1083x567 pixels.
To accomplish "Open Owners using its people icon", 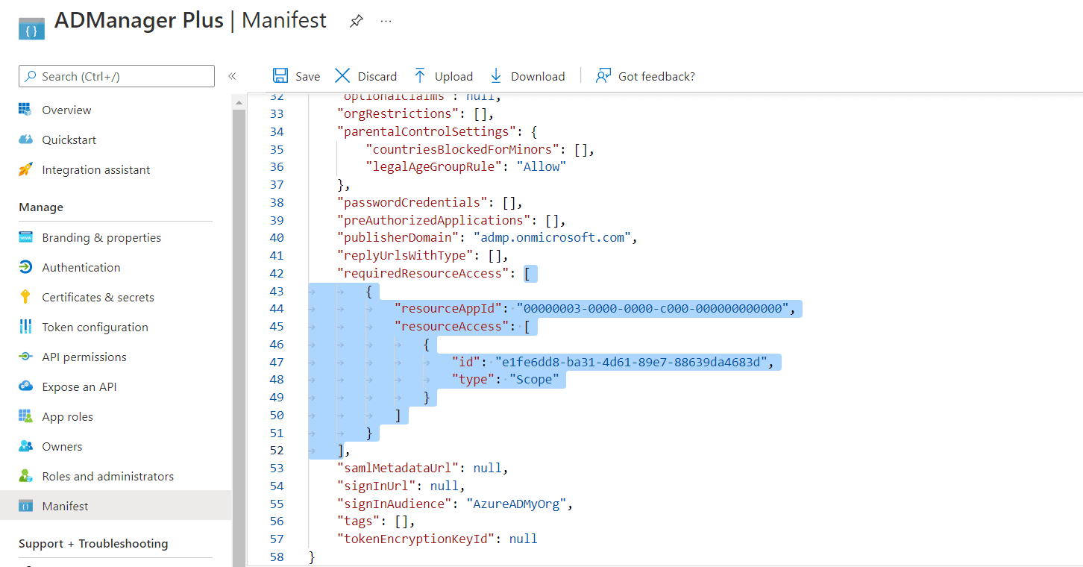I will click(x=25, y=446).
